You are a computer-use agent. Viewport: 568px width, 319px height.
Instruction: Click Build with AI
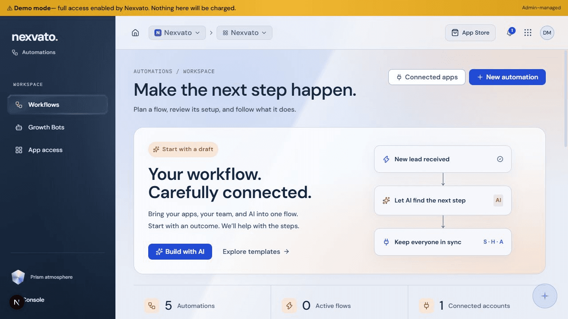[x=180, y=252]
